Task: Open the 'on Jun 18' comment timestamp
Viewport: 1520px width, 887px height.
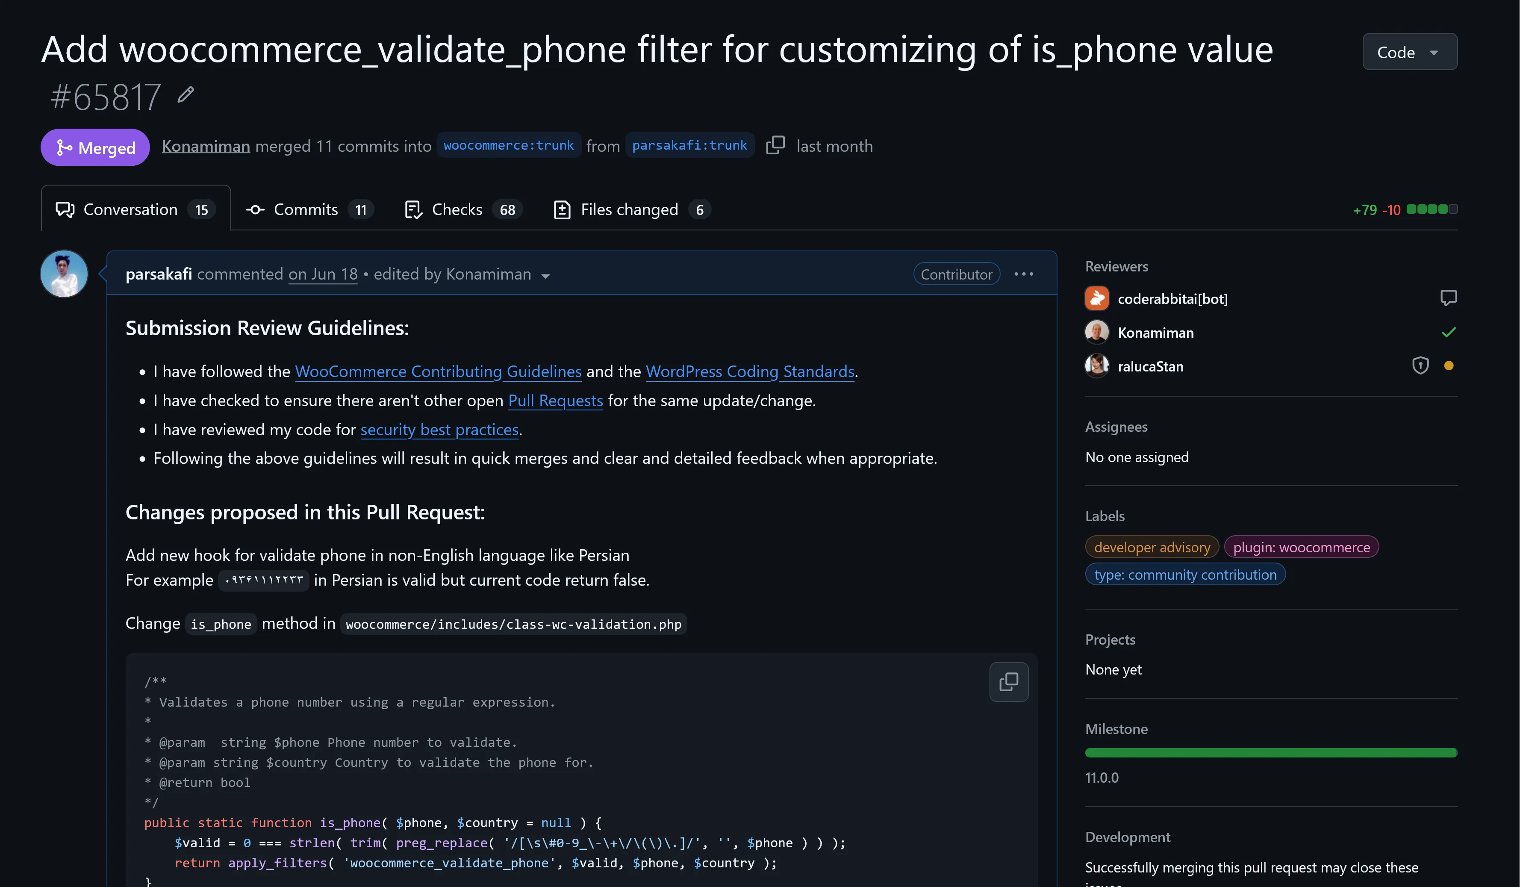Action: click(323, 274)
